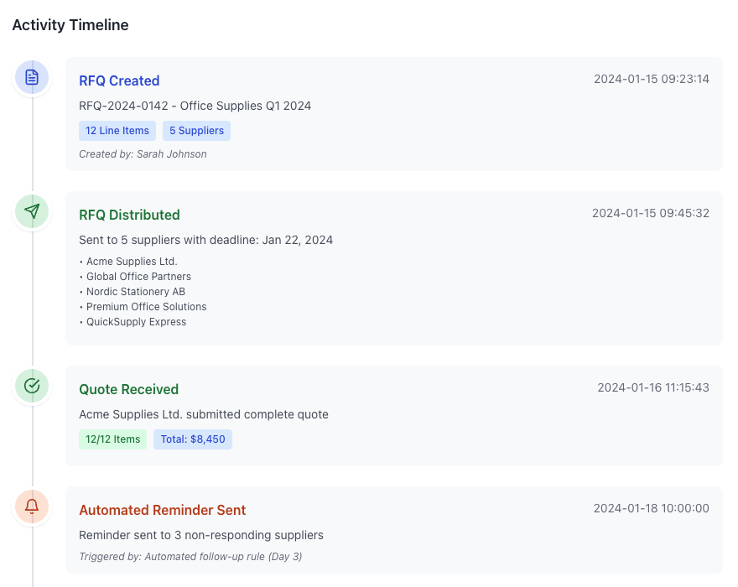
Task: Open the Automated Reminder Sent heading
Action: point(162,511)
